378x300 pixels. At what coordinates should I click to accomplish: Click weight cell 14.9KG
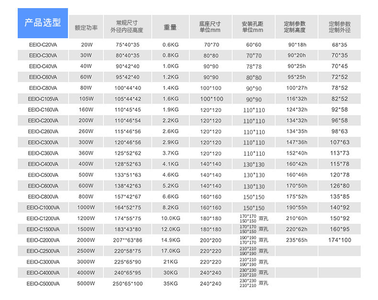click(x=171, y=240)
